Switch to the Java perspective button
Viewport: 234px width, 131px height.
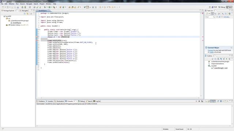point(229,7)
